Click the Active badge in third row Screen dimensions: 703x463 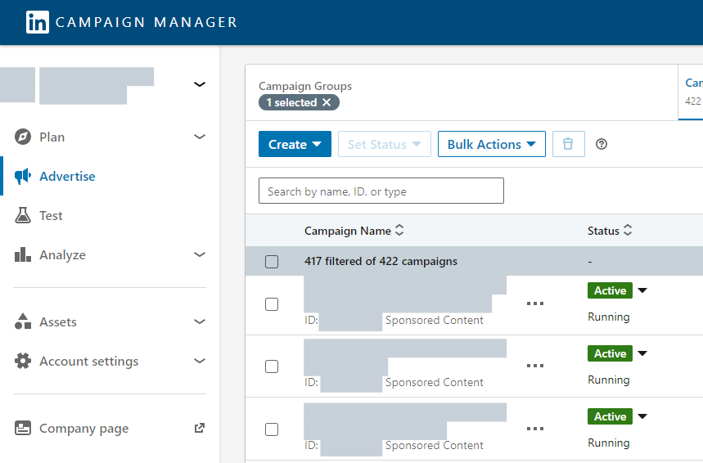611,416
